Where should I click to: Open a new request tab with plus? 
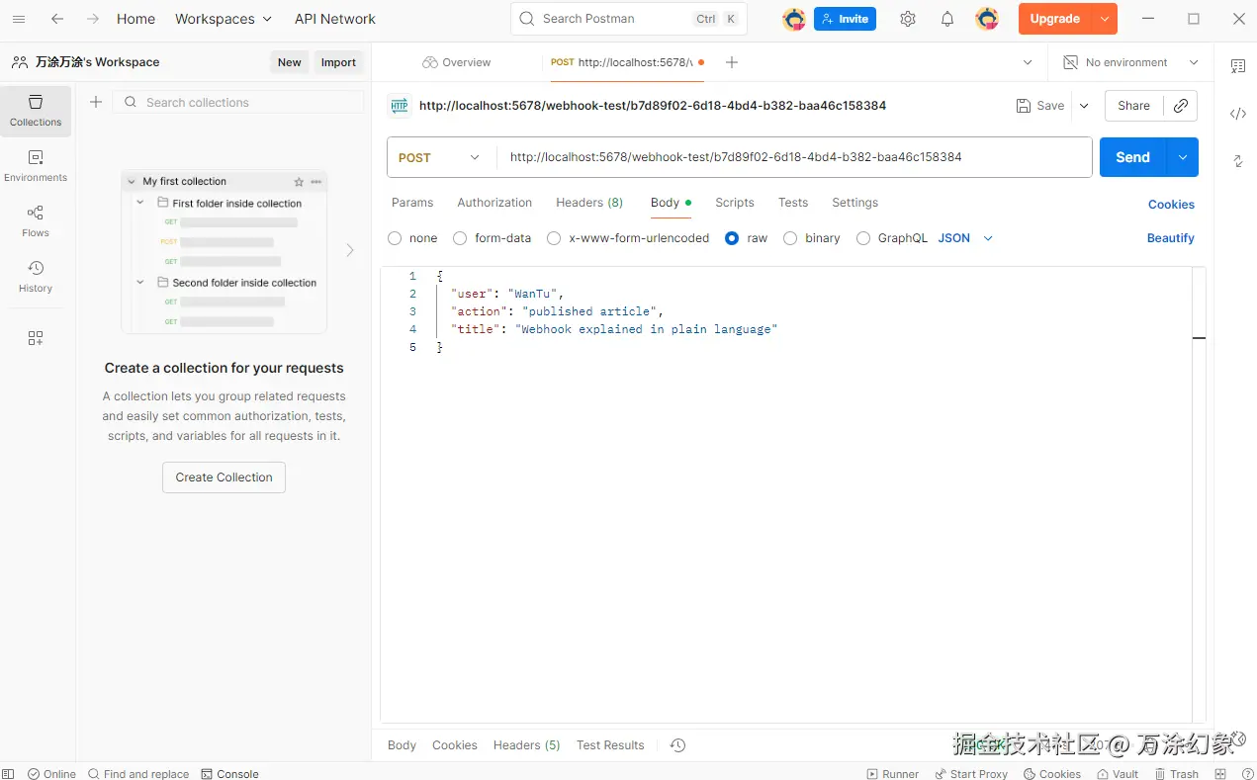coord(732,62)
